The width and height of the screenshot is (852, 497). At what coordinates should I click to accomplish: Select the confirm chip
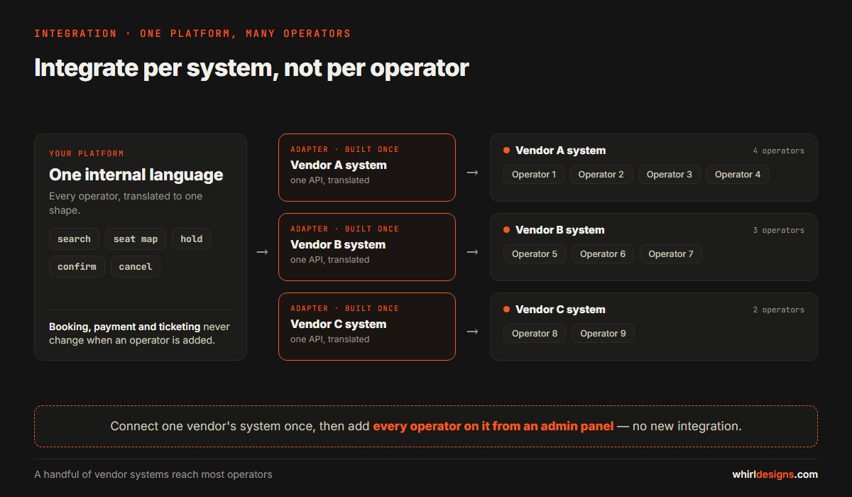[x=77, y=267]
